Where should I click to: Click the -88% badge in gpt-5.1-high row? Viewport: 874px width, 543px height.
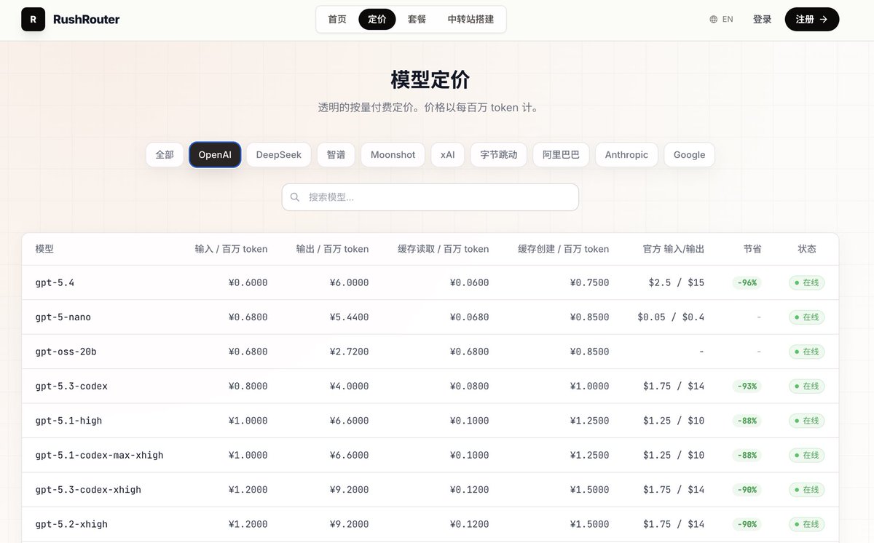point(747,421)
